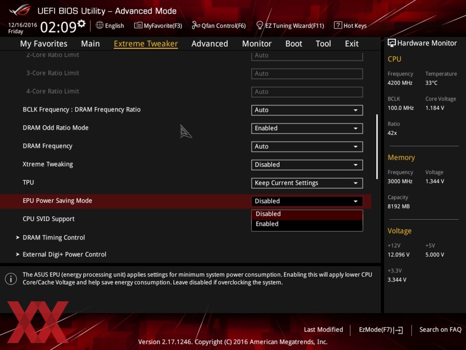Screen dimensions: 466x350
Task: Select the DRAM Odd Ratio Mode label
Action: click(x=56, y=128)
